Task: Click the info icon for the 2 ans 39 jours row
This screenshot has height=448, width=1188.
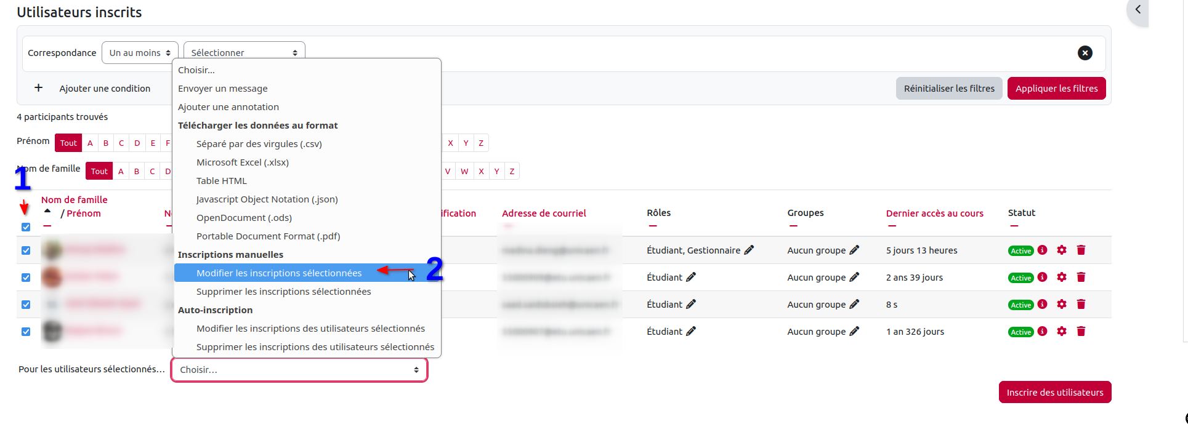Action: pyautogui.click(x=1042, y=277)
